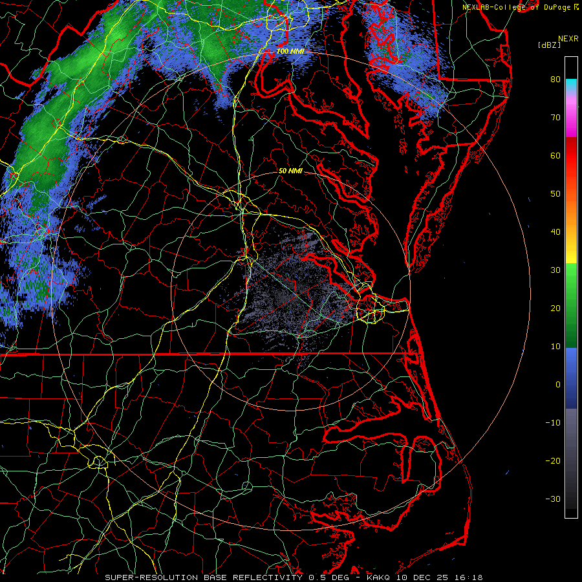Viewport: 582px width, 582px height.
Task: Click the blue segment of the reflectivity color bar
Action: [x=571, y=378]
